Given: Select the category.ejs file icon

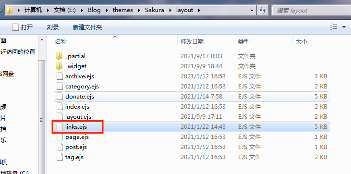Looking at the screenshot, I should [x=60, y=87].
